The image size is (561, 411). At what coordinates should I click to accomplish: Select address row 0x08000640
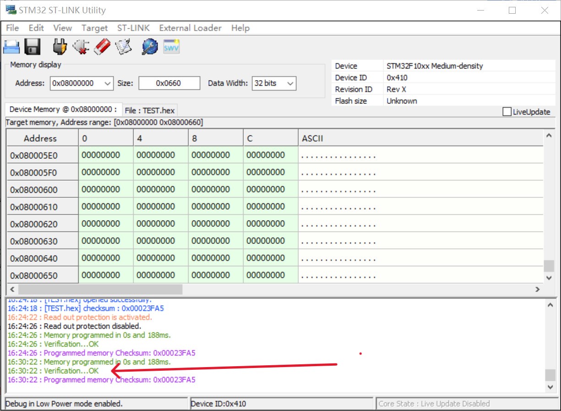[x=43, y=259]
